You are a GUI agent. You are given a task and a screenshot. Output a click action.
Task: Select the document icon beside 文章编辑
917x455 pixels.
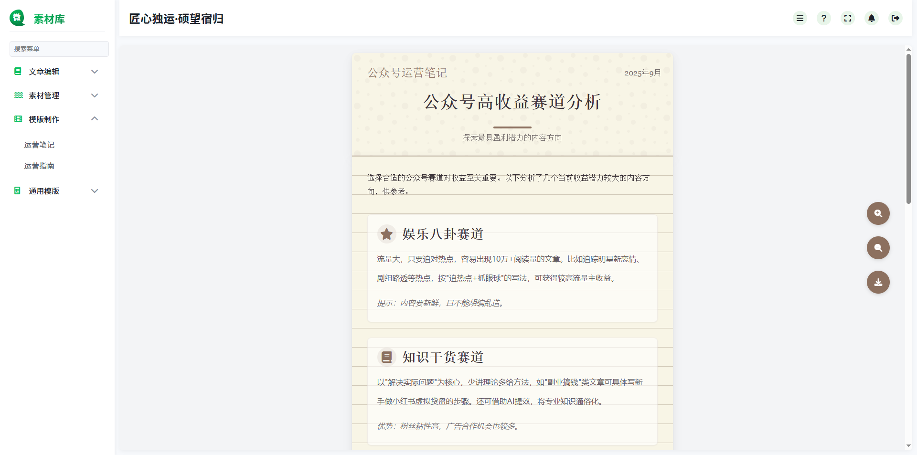18,71
